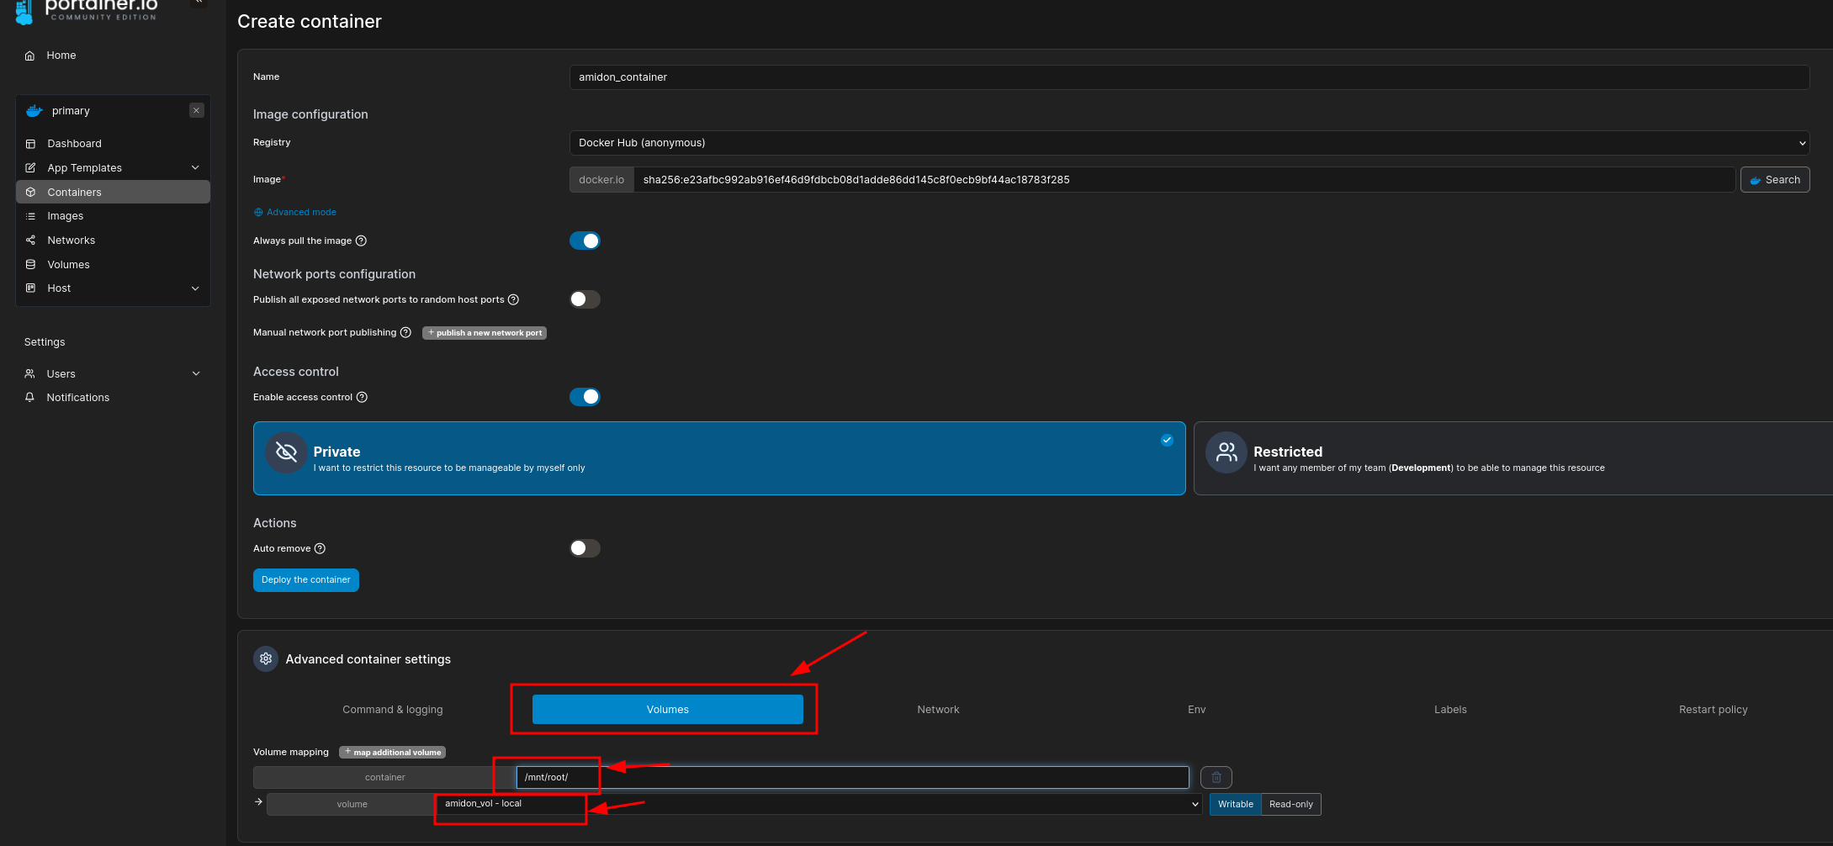This screenshot has width=1833, height=846.
Task: Switch to Command & logging tab
Action: coord(393,710)
